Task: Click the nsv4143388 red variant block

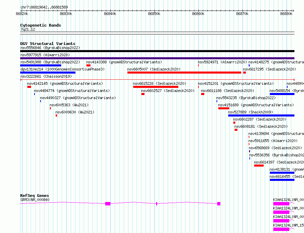Action: 88,65
